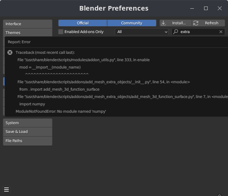Click the 'import numpy' traceback line
Screen dimensions: 228x196
pyautogui.click(x=32, y=104)
